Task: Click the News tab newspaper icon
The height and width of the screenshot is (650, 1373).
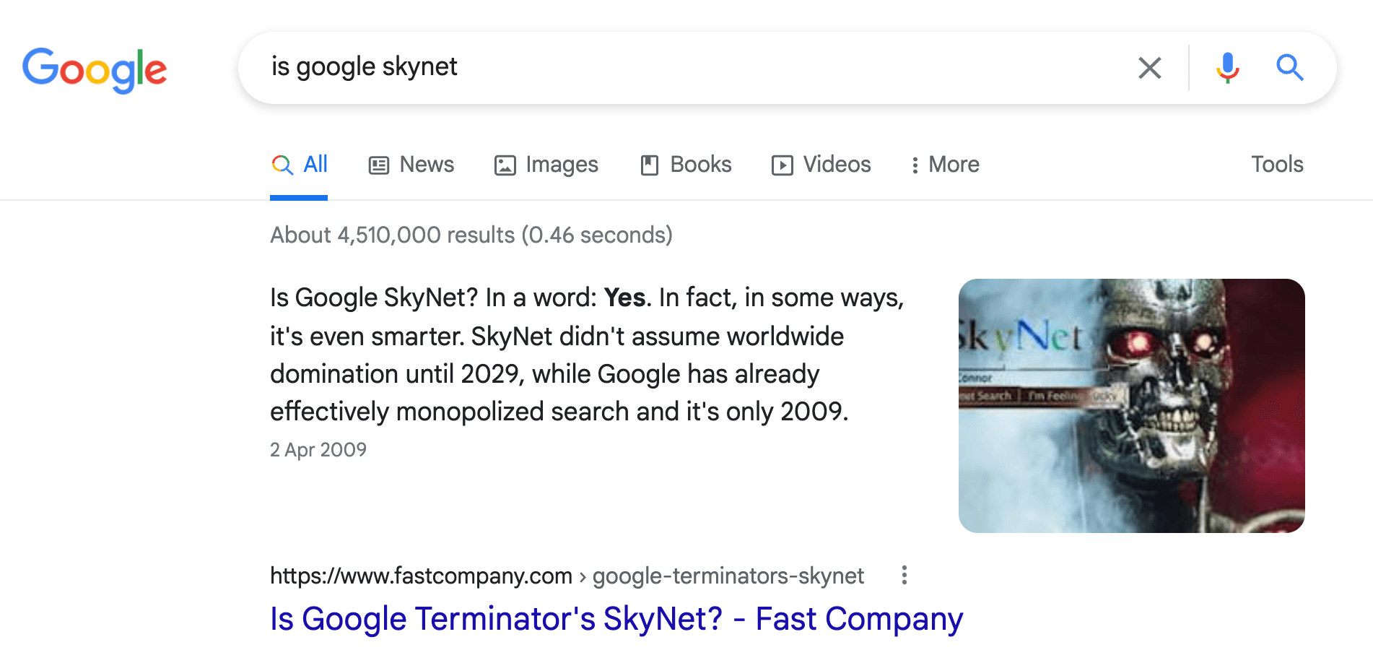Action: (x=379, y=165)
